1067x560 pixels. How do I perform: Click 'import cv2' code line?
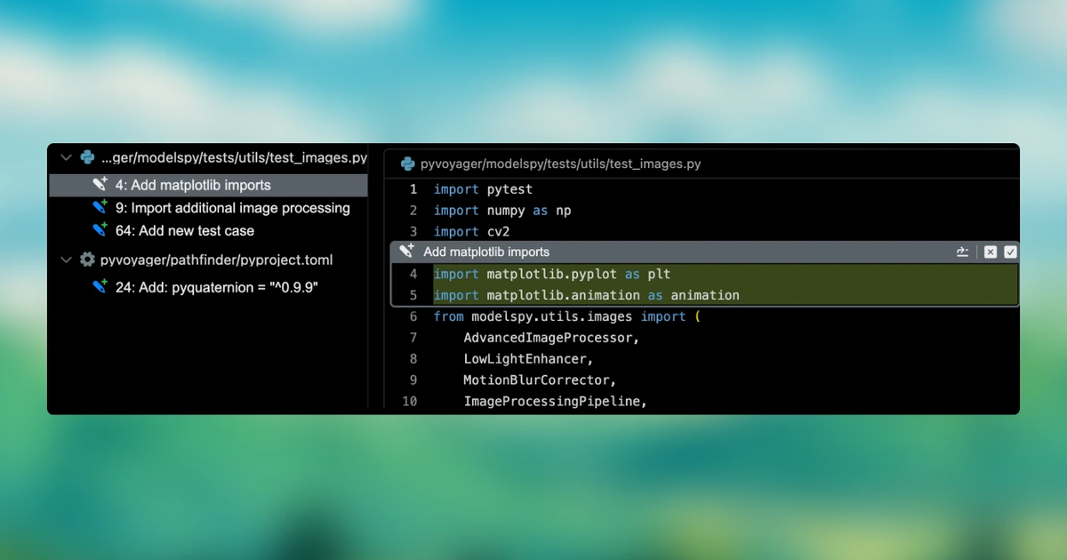point(471,232)
